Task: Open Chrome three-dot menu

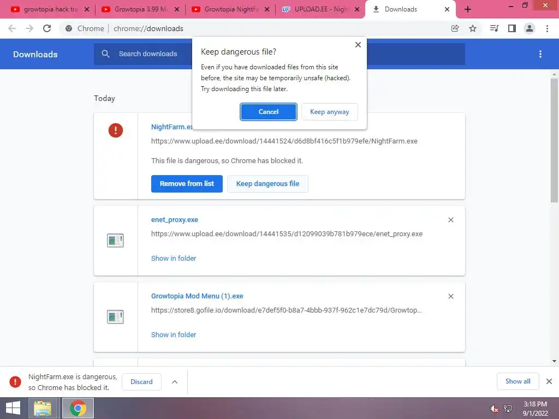Action: (x=547, y=28)
